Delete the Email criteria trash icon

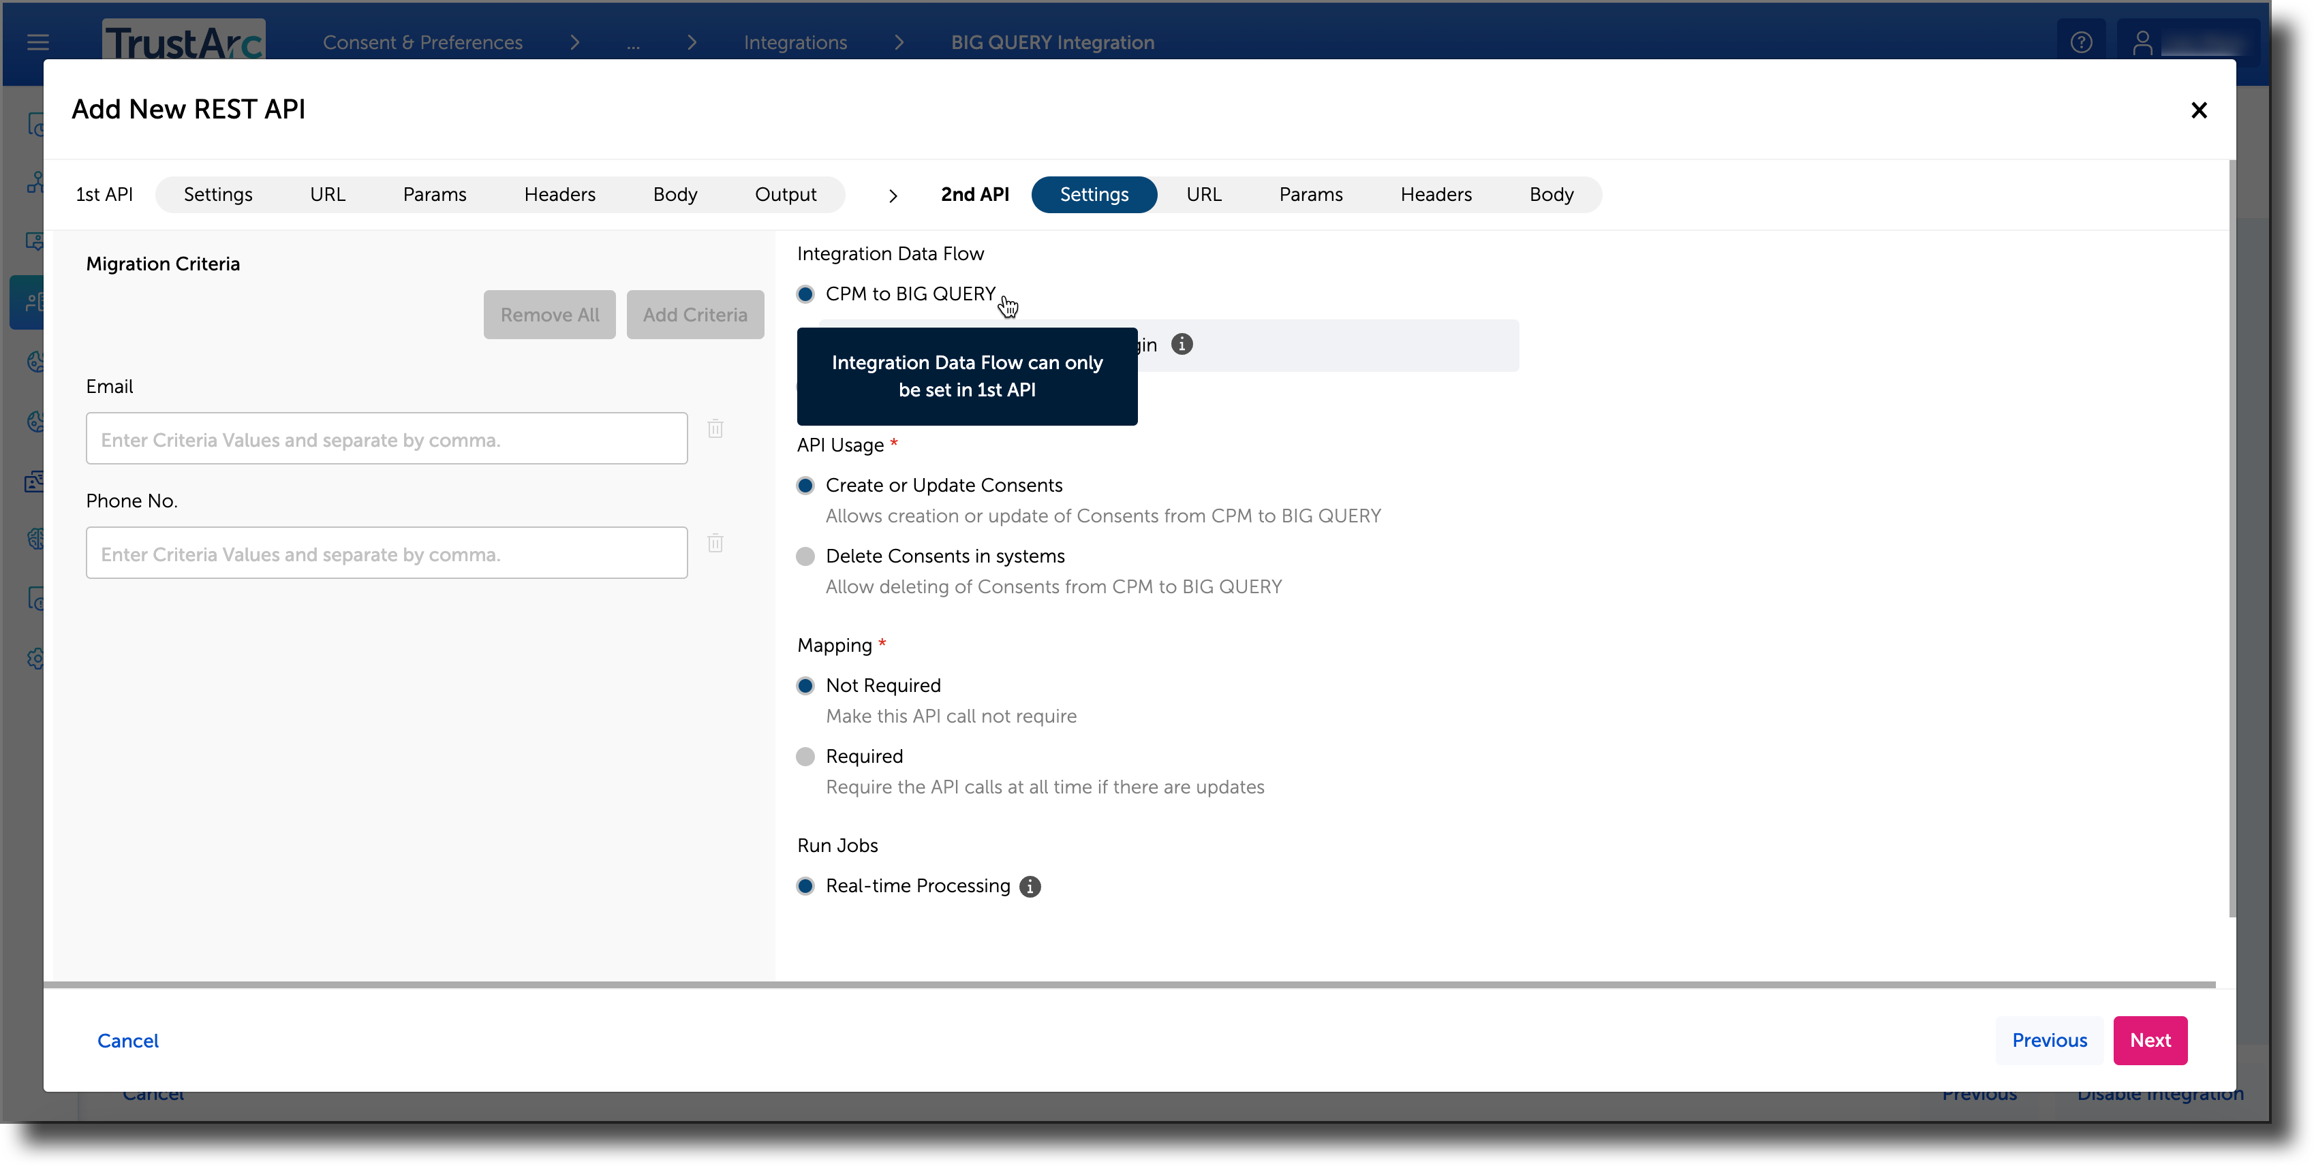(715, 429)
